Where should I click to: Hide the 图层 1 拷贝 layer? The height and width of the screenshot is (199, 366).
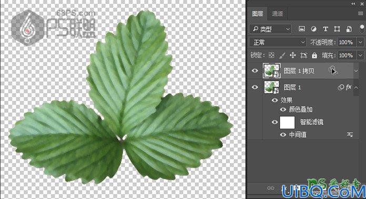(255, 70)
